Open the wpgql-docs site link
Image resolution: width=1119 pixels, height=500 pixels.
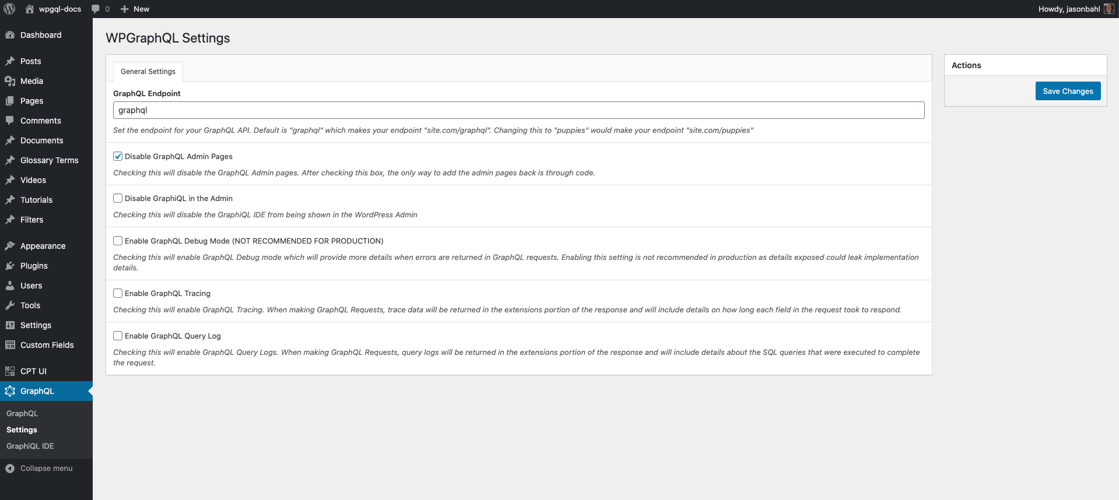click(60, 9)
